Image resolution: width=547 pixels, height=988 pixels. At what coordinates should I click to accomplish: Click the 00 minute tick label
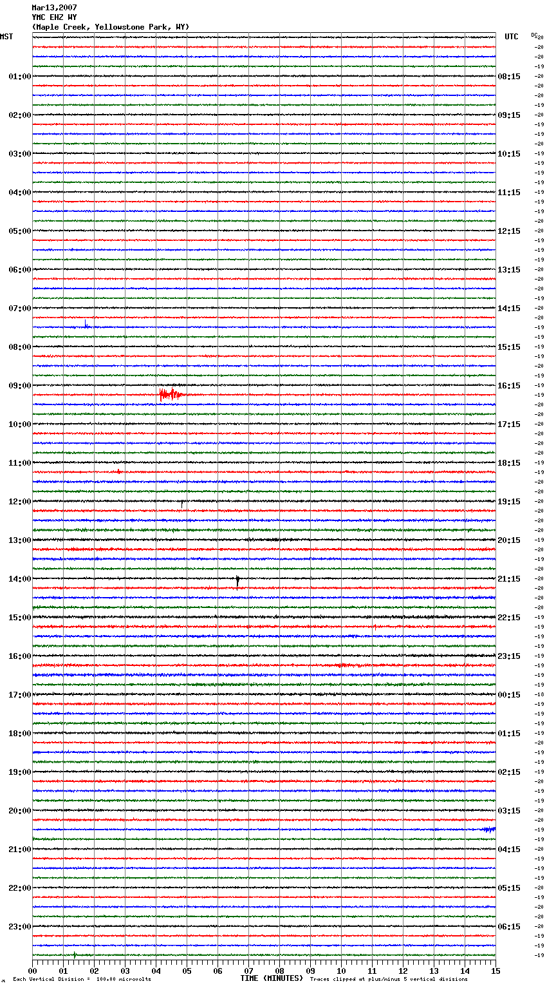coord(32,971)
